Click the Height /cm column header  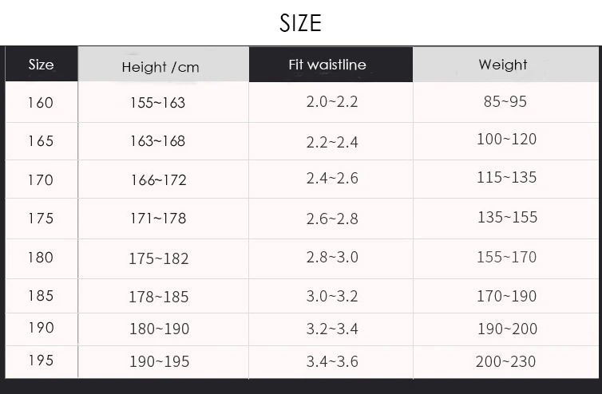pos(160,67)
